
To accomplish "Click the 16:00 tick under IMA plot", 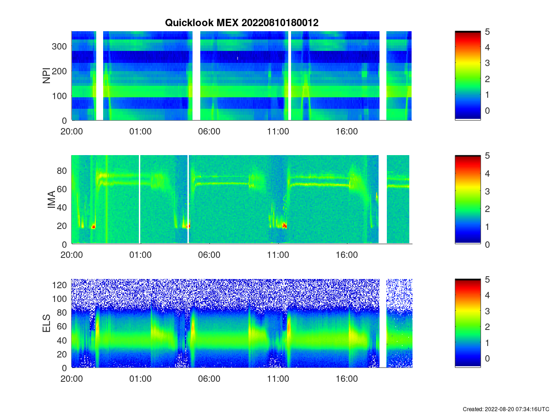I will pyautogui.click(x=346, y=255).
